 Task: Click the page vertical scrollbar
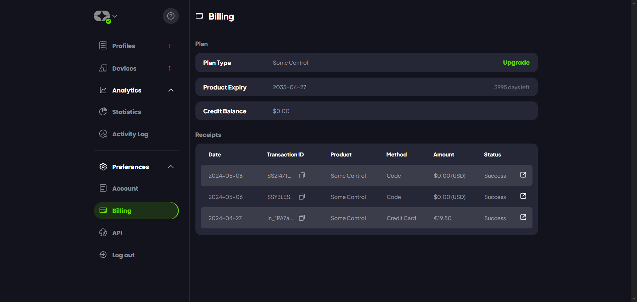click(634, 151)
